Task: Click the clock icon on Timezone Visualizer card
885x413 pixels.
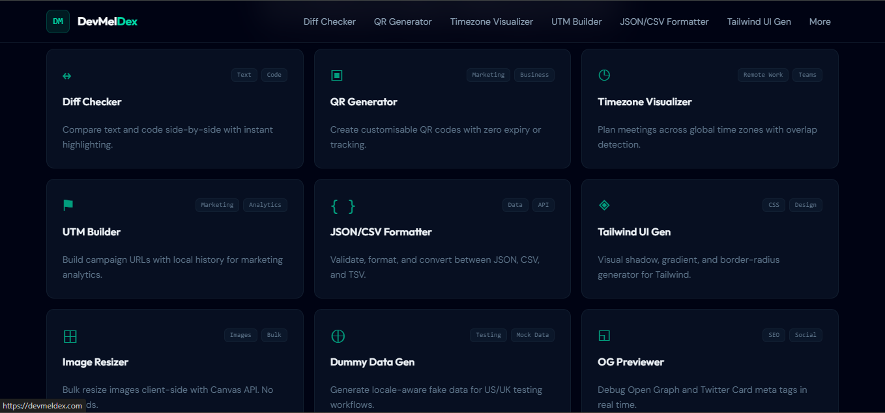Action: point(604,75)
